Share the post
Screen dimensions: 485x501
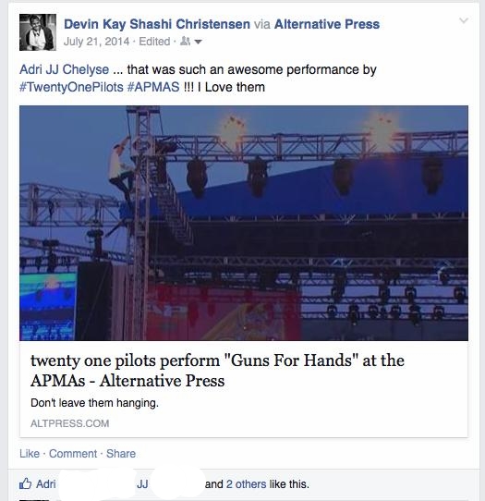[x=121, y=453]
